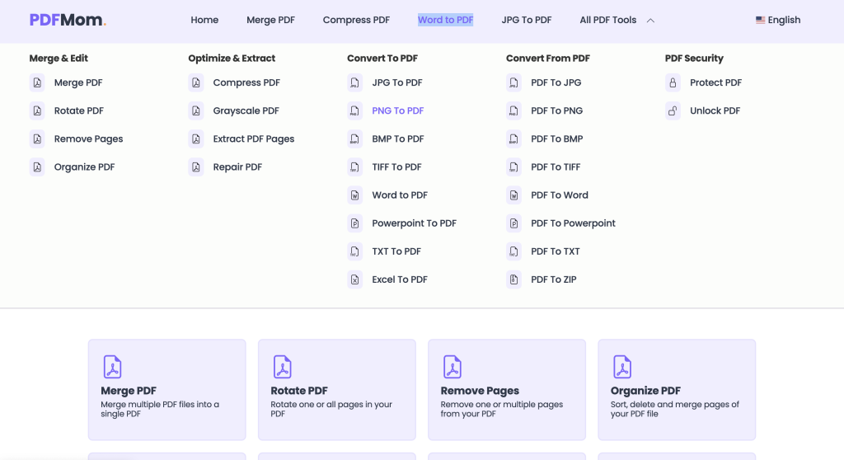The width and height of the screenshot is (844, 460).
Task: Select Compress PDF in the top navigation bar
Action: tap(356, 20)
